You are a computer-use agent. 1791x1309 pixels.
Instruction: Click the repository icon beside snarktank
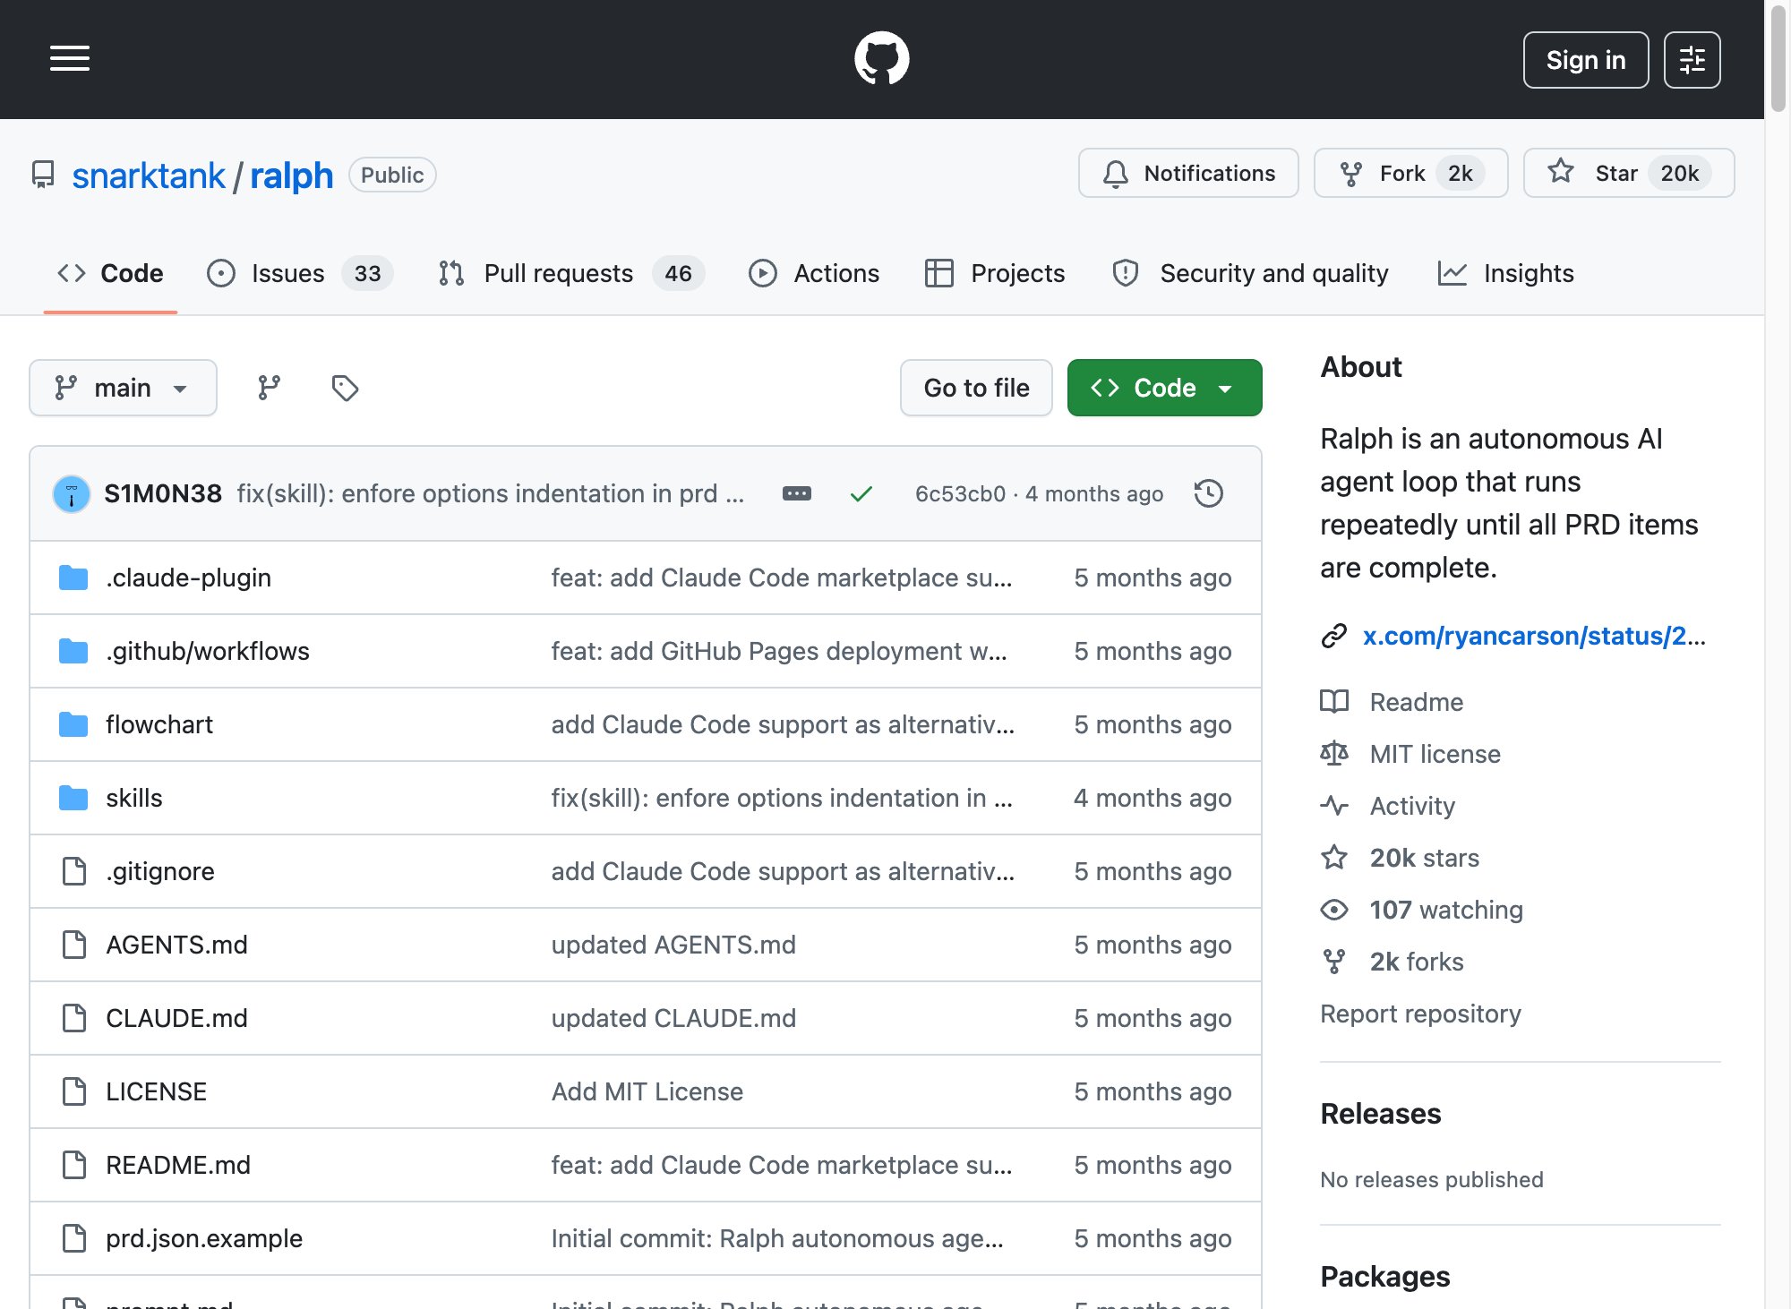(43, 175)
